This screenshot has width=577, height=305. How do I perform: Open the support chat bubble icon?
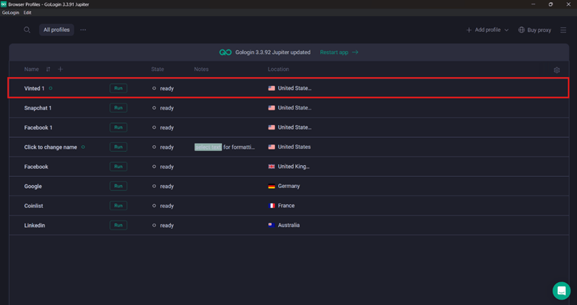pos(561,291)
